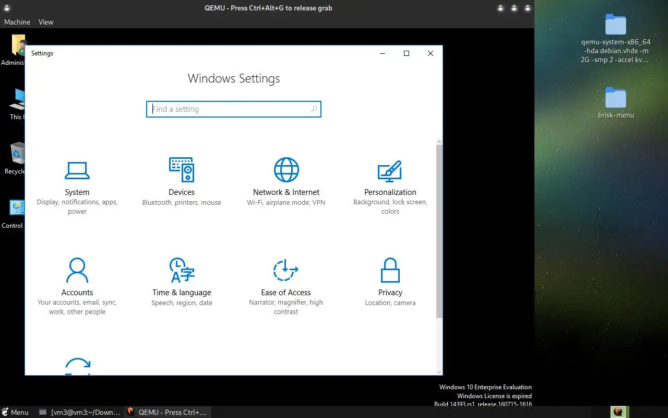Click the "Bluetooth, printers, mouse" description
This screenshot has height=418, width=668.
(x=182, y=203)
